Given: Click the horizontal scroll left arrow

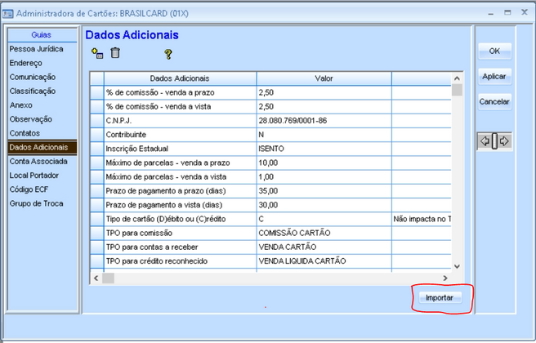Looking at the screenshot, I should point(96,278).
